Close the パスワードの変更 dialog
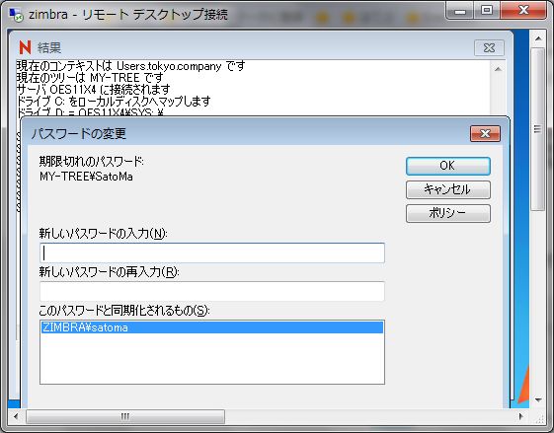 pos(485,134)
